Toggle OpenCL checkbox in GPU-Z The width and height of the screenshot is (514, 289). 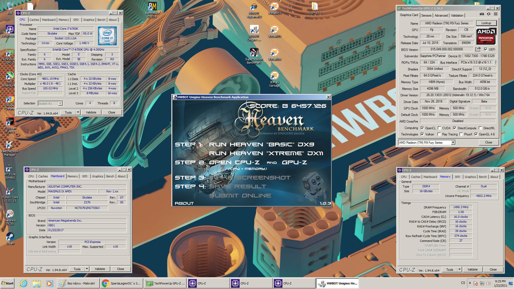coord(422,128)
